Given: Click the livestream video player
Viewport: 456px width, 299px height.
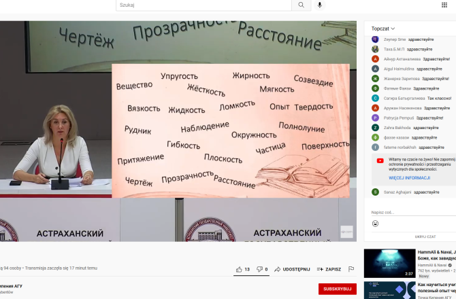Looking at the screenshot, I should point(178,130).
